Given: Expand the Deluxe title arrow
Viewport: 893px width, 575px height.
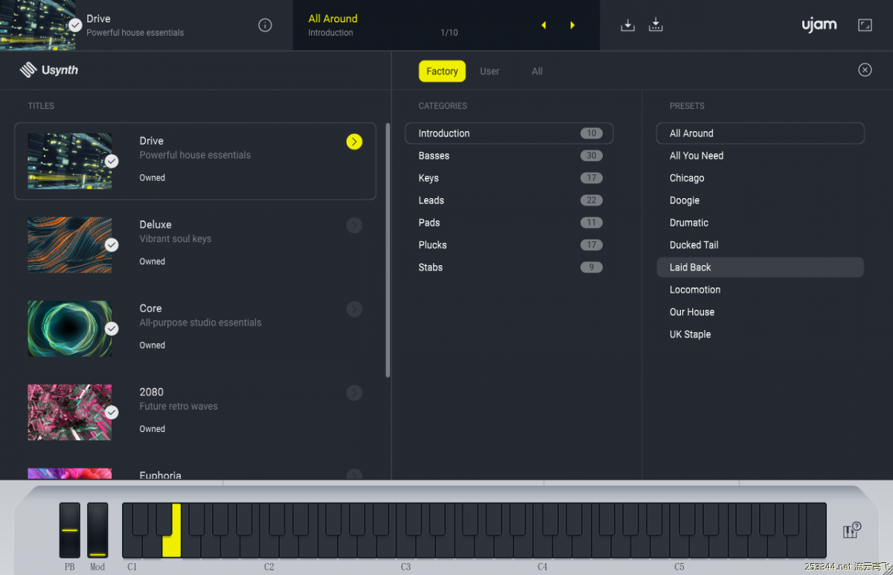Looking at the screenshot, I should click(x=354, y=225).
